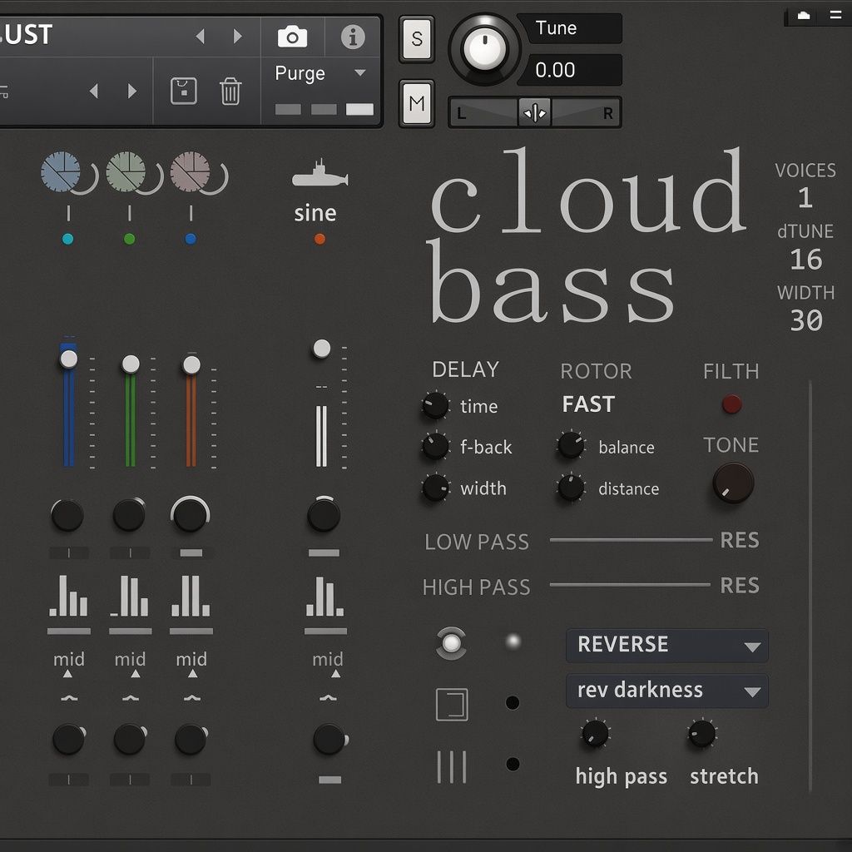Screen dimensions: 852x852
Task: Toggle the Solo S button
Action: (x=417, y=39)
